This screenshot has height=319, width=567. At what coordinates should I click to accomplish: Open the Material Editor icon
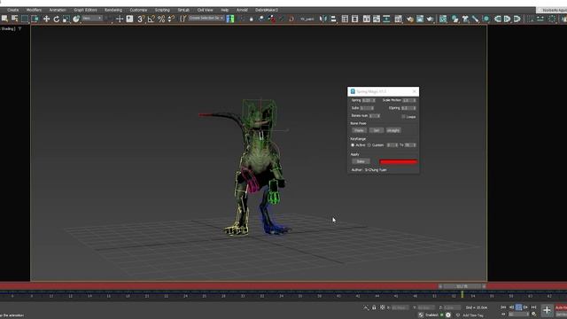[x=398, y=19]
